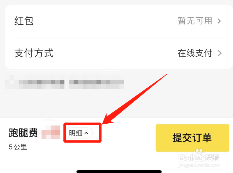233x173 pixels.
Task: Select the 红包 row label
Action: pyautogui.click(x=24, y=21)
